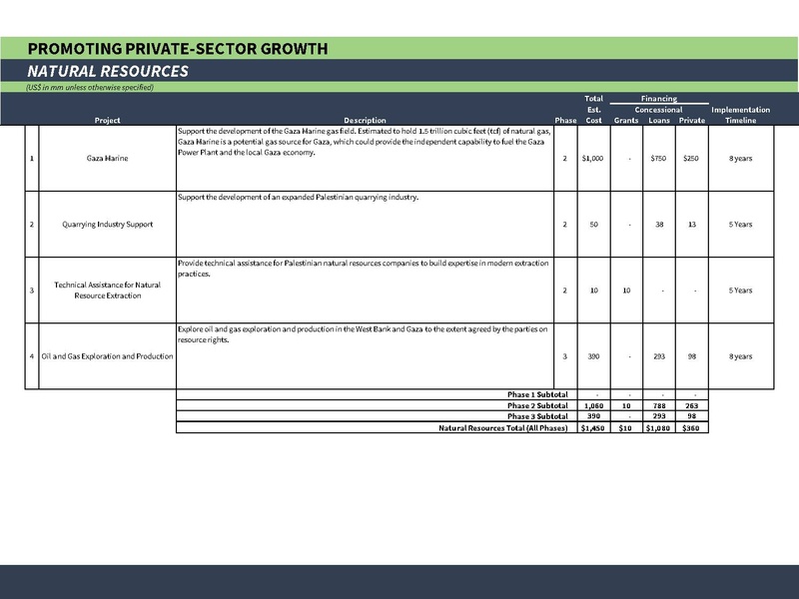Click the 'US$ in mm' units note
Image resolution: width=799 pixels, height=599 pixels.
pyautogui.click(x=90, y=88)
